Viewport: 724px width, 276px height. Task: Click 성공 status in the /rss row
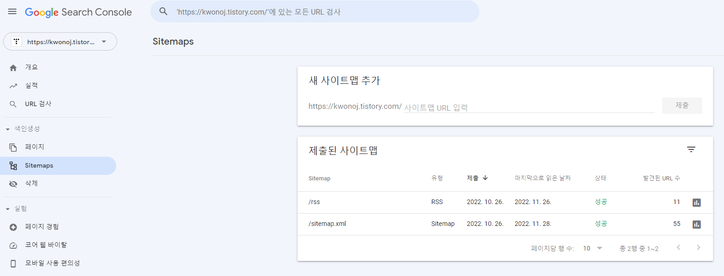[601, 202]
